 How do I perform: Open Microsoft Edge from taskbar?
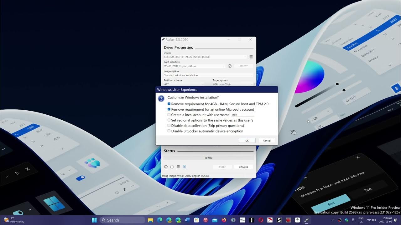[159, 220]
